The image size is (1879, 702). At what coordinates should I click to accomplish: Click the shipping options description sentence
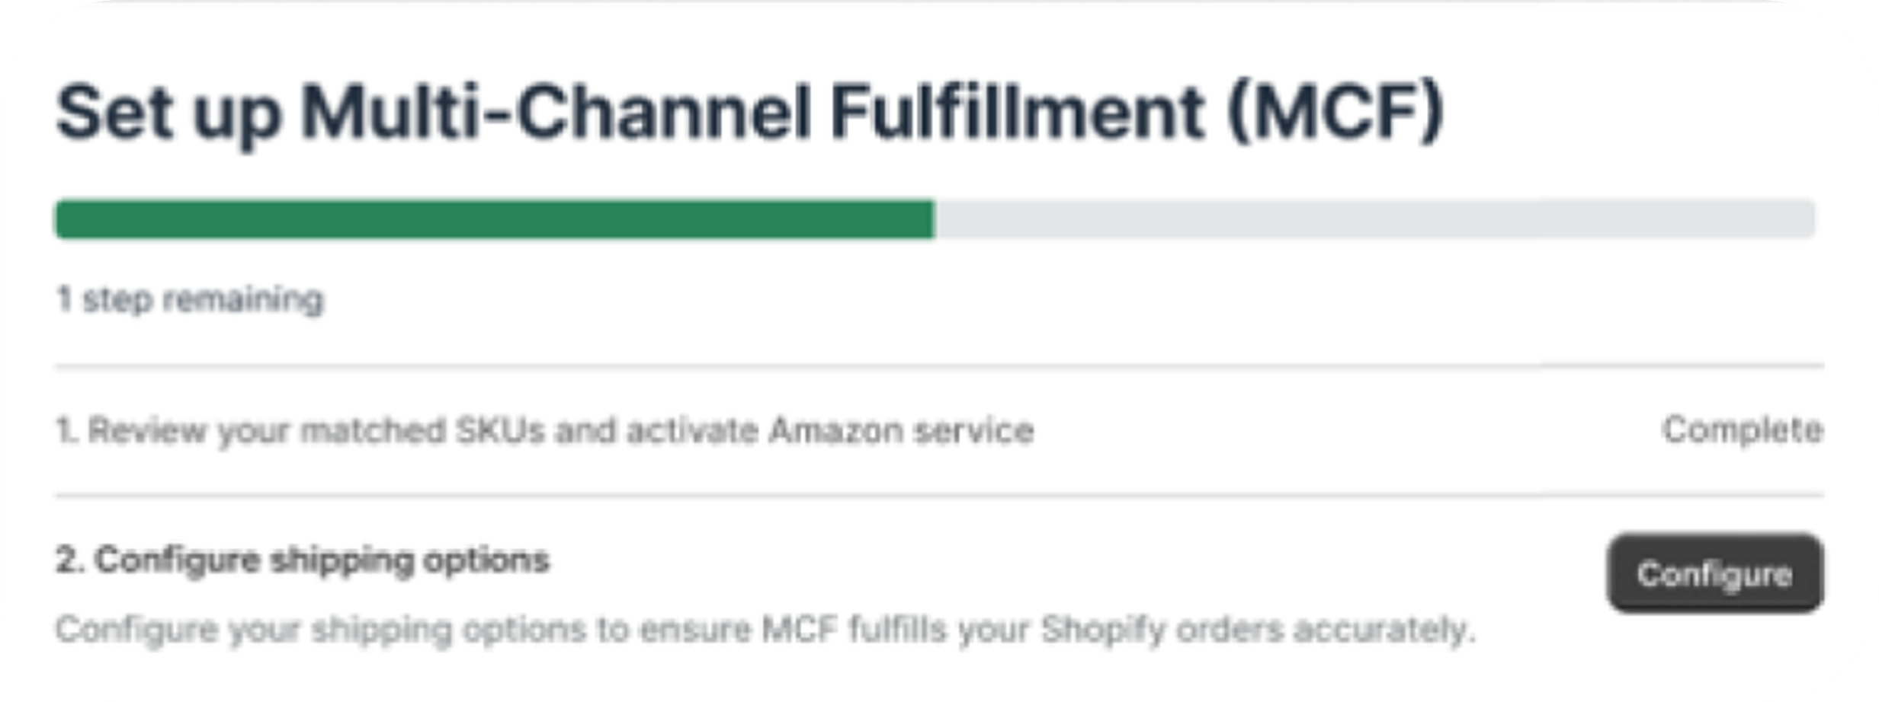coord(765,630)
